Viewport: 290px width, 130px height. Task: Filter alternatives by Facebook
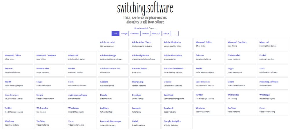135,34
